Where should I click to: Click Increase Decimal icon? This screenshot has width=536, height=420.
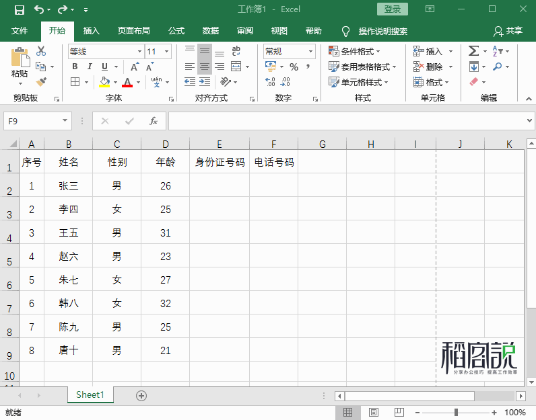[271, 82]
